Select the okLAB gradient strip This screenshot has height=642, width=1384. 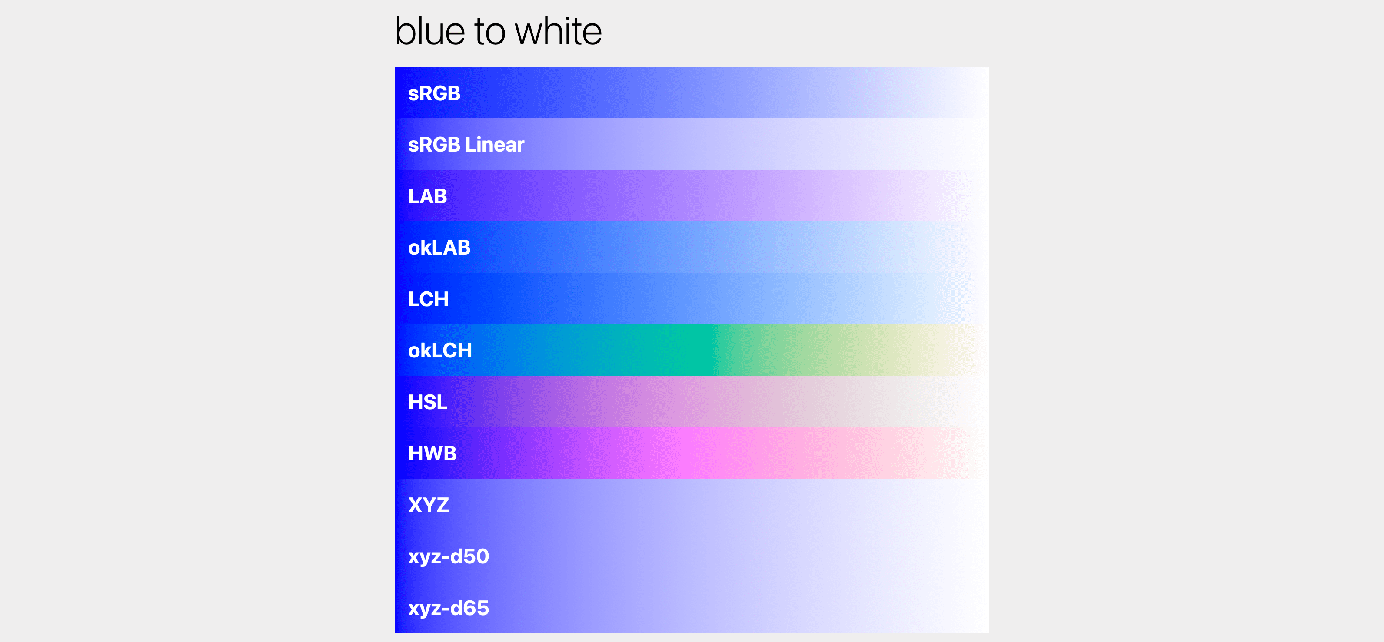point(692,247)
